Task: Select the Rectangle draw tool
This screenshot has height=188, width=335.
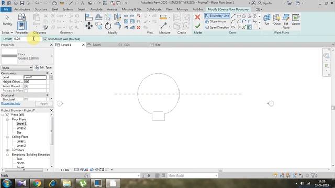Action: 239,16
